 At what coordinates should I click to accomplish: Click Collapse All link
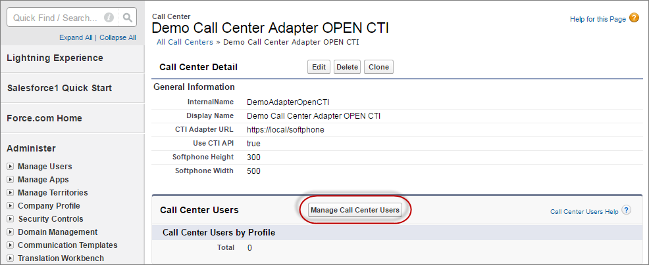(x=118, y=37)
